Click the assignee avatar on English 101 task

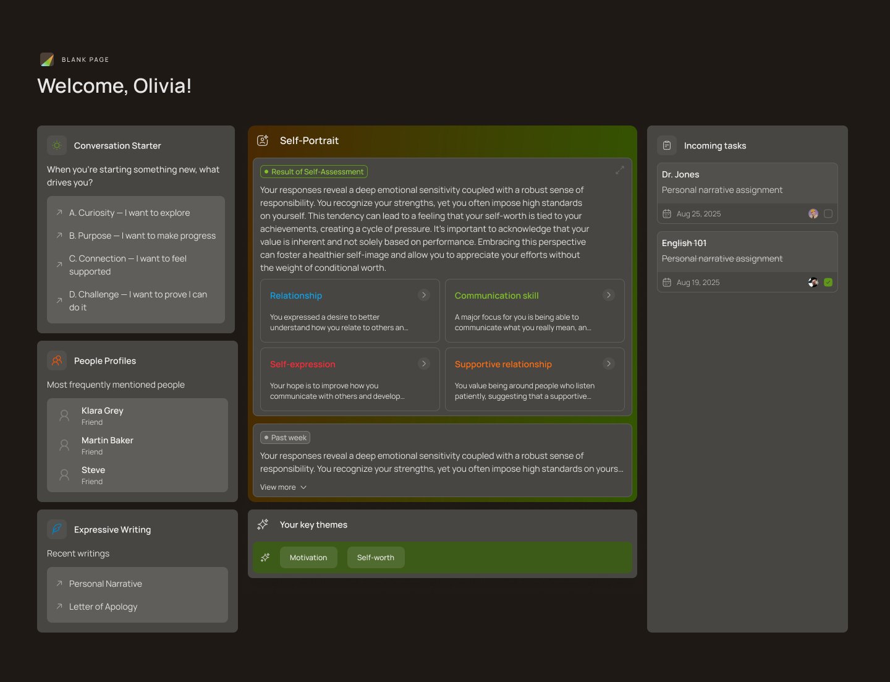pyautogui.click(x=813, y=283)
